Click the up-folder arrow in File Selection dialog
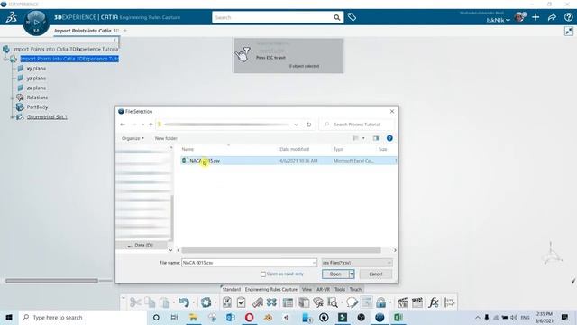The image size is (577, 325). click(151, 125)
